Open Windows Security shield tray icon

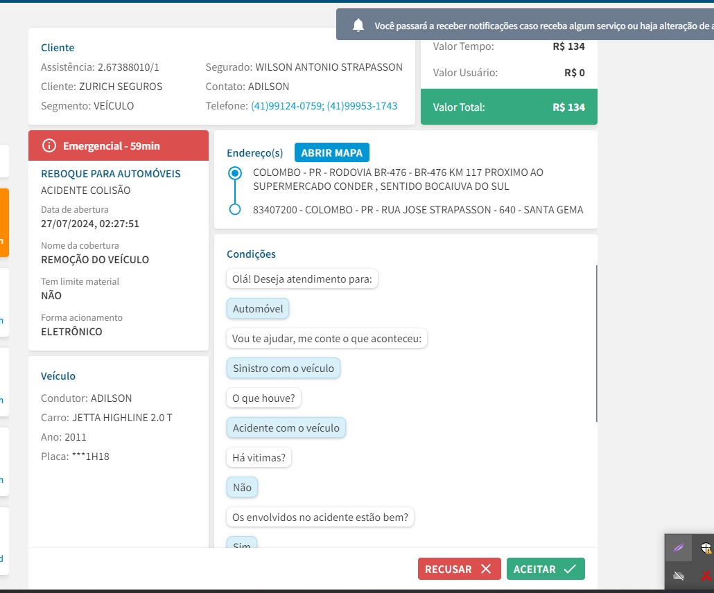pos(706,548)
